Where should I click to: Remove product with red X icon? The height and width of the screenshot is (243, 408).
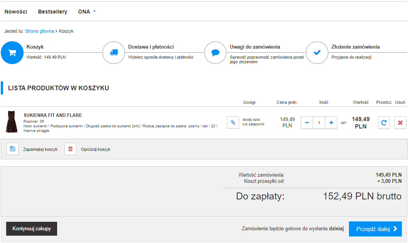point(400,123)
